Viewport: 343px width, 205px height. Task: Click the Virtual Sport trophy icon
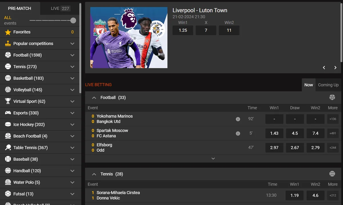pos(8,101)
